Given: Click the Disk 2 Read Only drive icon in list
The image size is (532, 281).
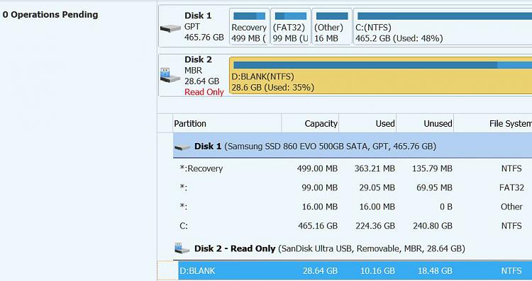Looking at the screenshot, I should pyautogui.click(x=182, y=248).
